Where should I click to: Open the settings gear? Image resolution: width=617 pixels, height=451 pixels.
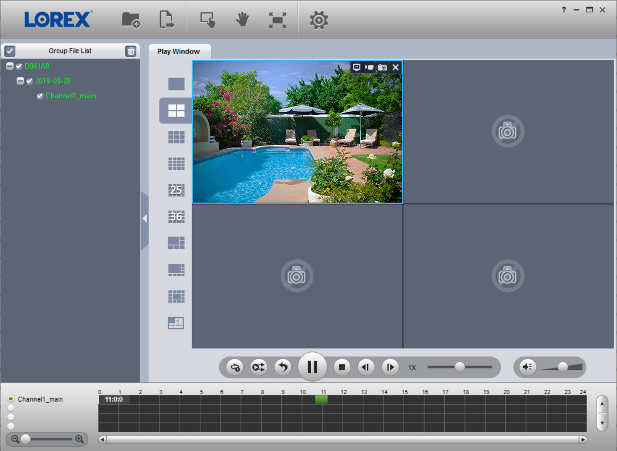[x=319, y=20]
